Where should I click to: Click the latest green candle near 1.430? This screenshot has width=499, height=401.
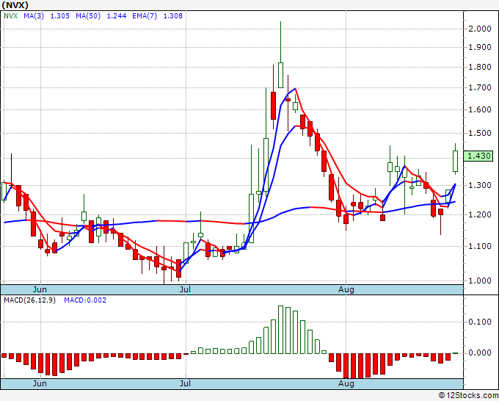(456, 161)
